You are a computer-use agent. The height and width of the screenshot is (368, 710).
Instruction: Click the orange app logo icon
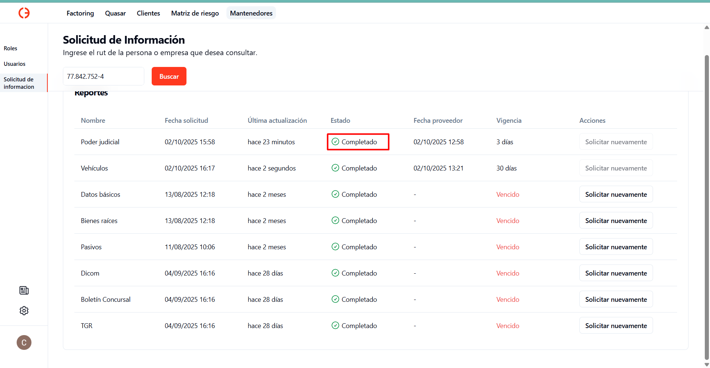24,13
